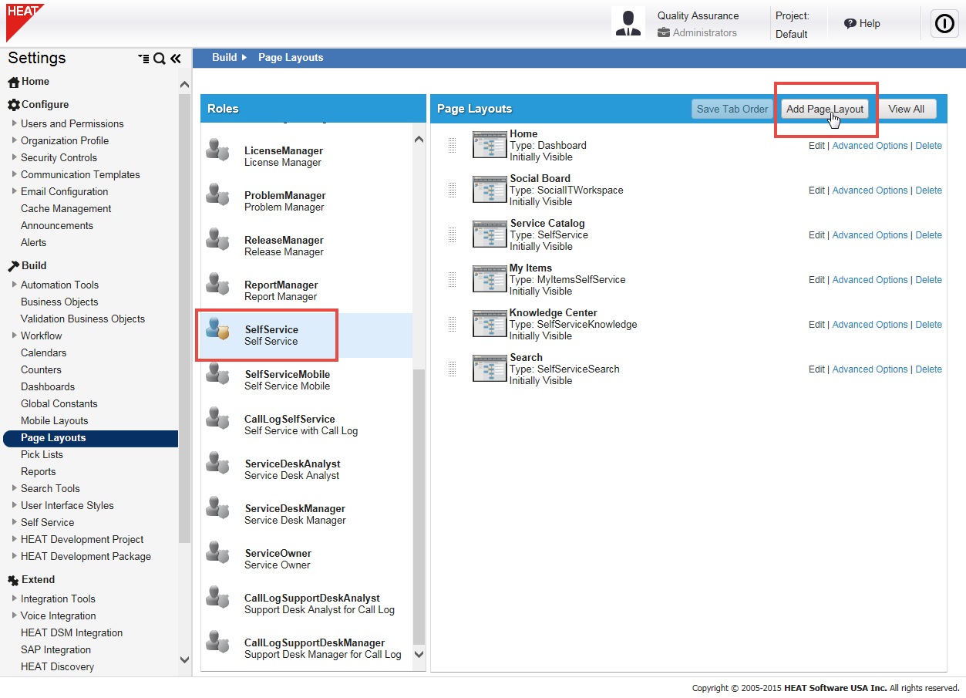Open Business Objects in Build section
The image size is (966, 698).
pyautogui.click(x=59, y=302)
